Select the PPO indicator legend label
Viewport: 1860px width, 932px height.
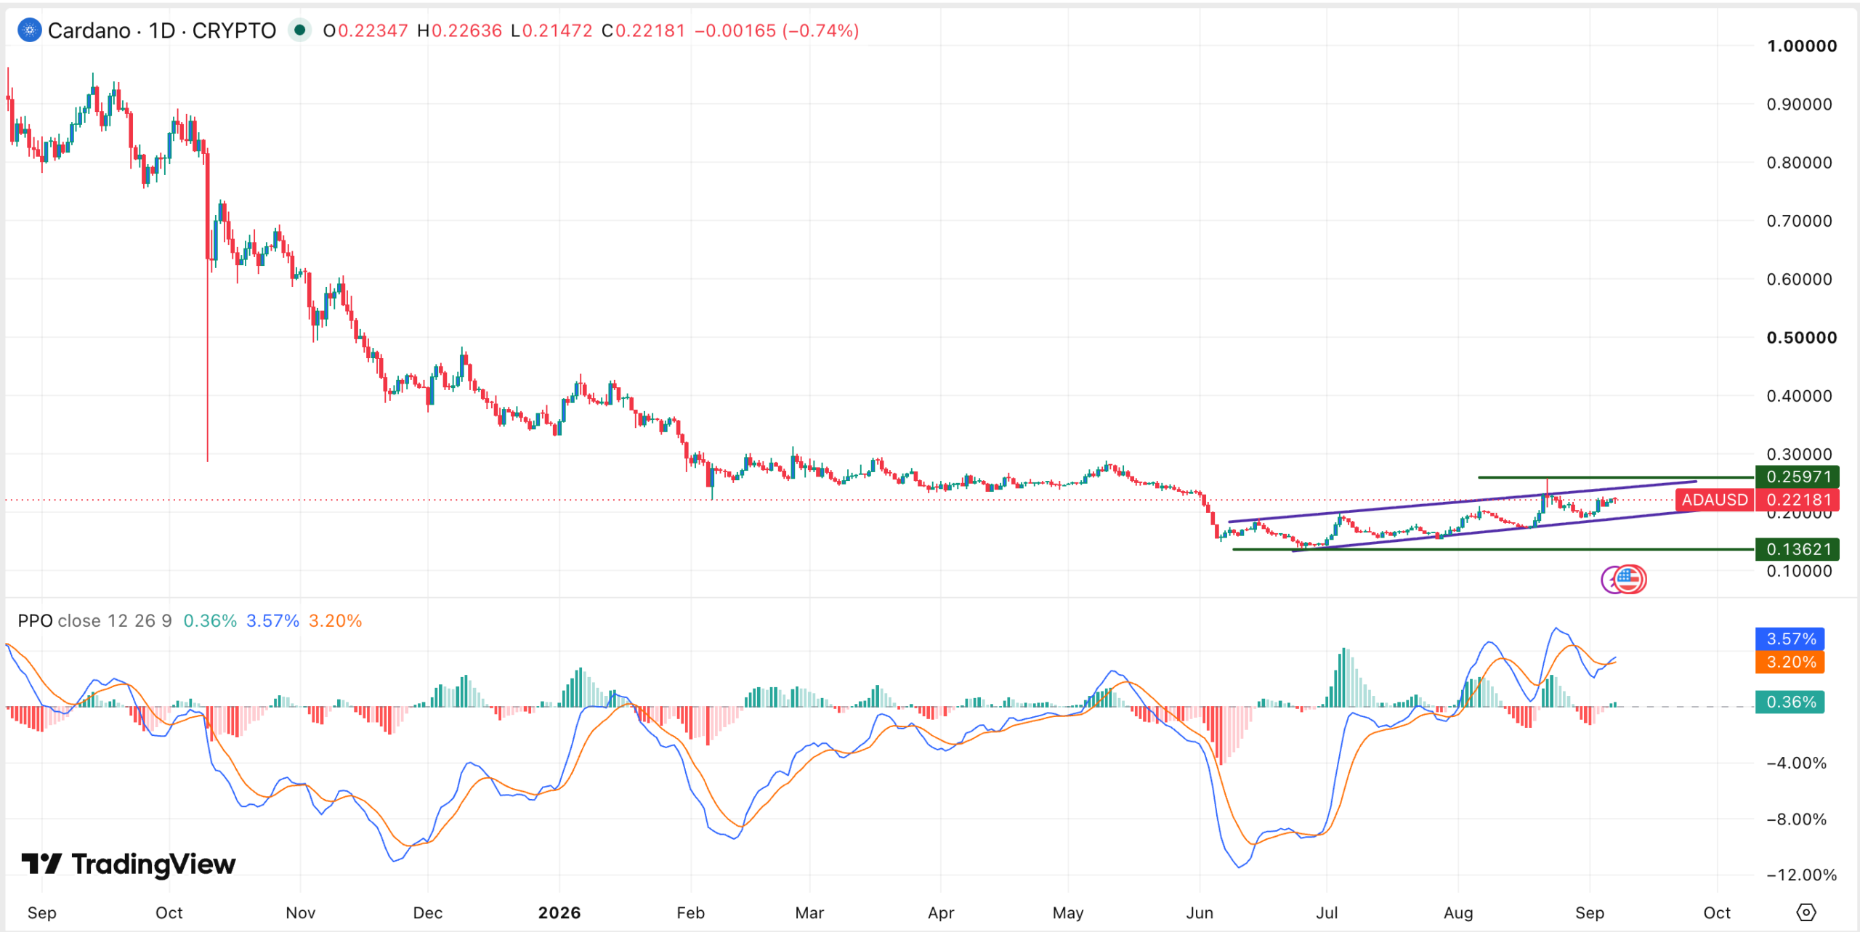(35, 620)
